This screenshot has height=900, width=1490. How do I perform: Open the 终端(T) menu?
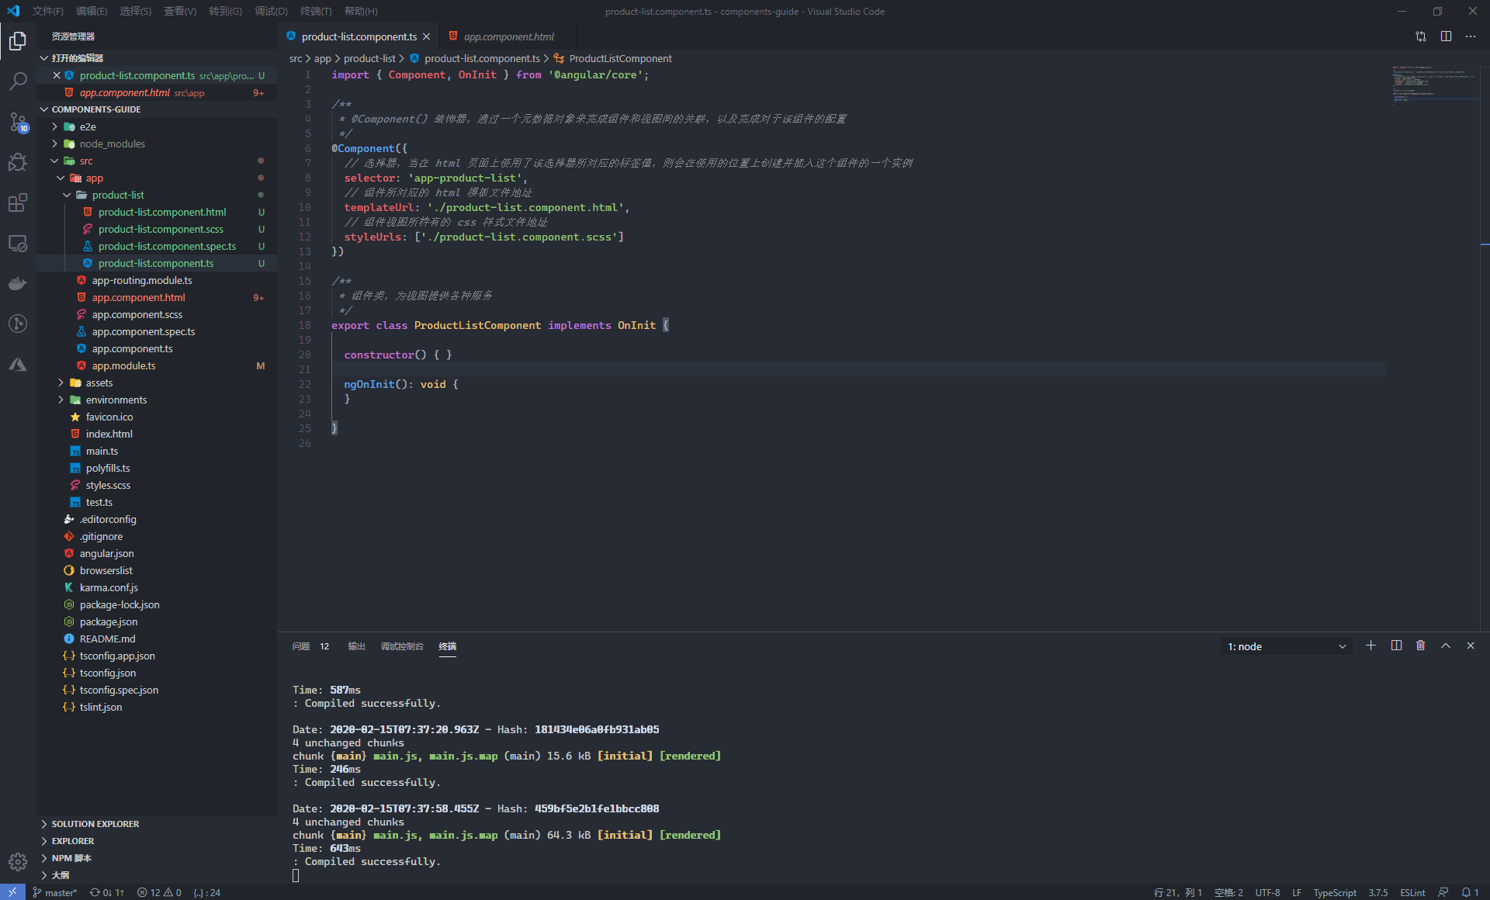[315, 11]
